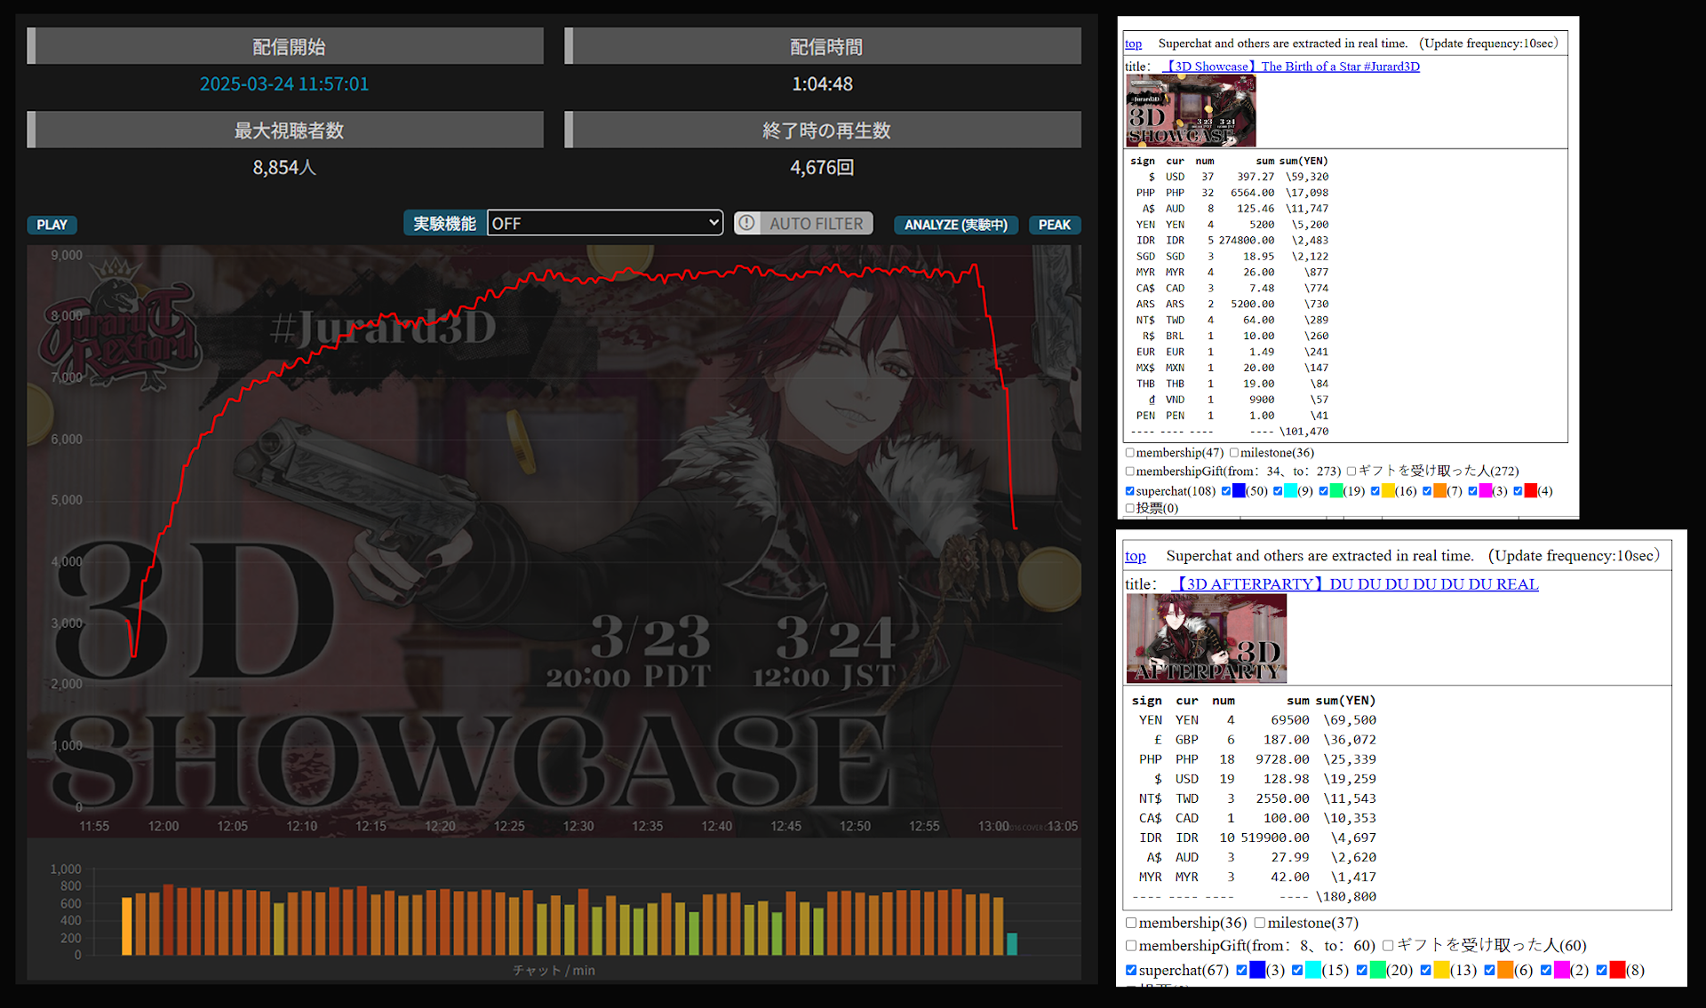Uncheck the superchat(108) checkbox

coord(1130,491)
